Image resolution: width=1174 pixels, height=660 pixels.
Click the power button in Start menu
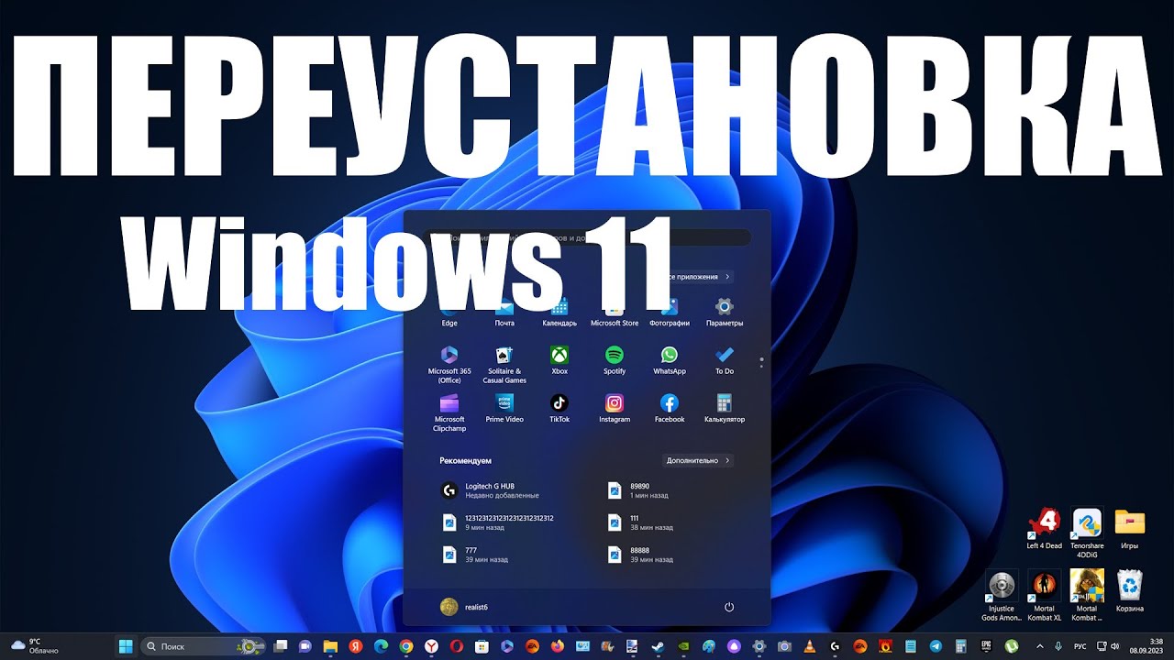(x=729, y=607)
